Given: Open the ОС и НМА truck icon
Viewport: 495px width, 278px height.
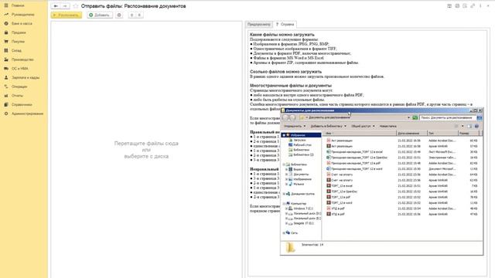Looking at the screenshot, I should point(6,69).
